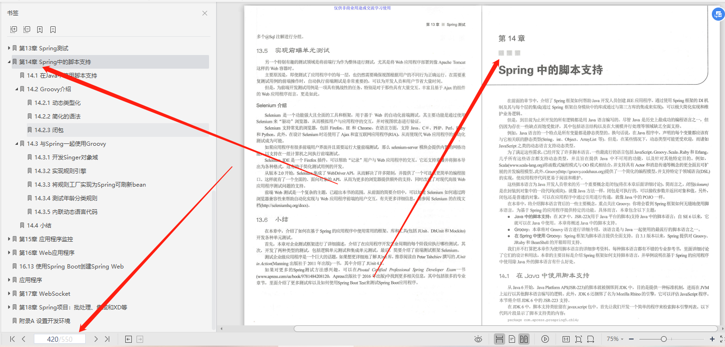
Task: Collapse 第14章 Spring中的脚本支持 bookmark
Action: pyautogui.click(x=9, y=62)
